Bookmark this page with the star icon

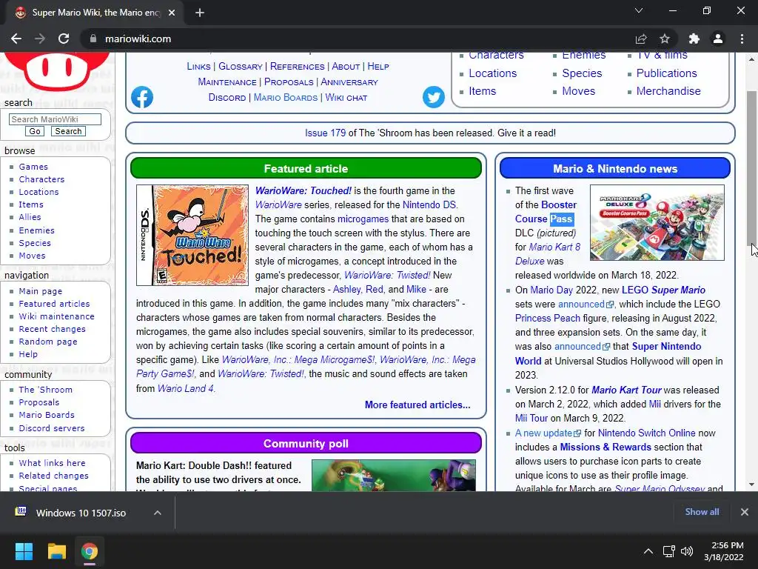(665, 39)
